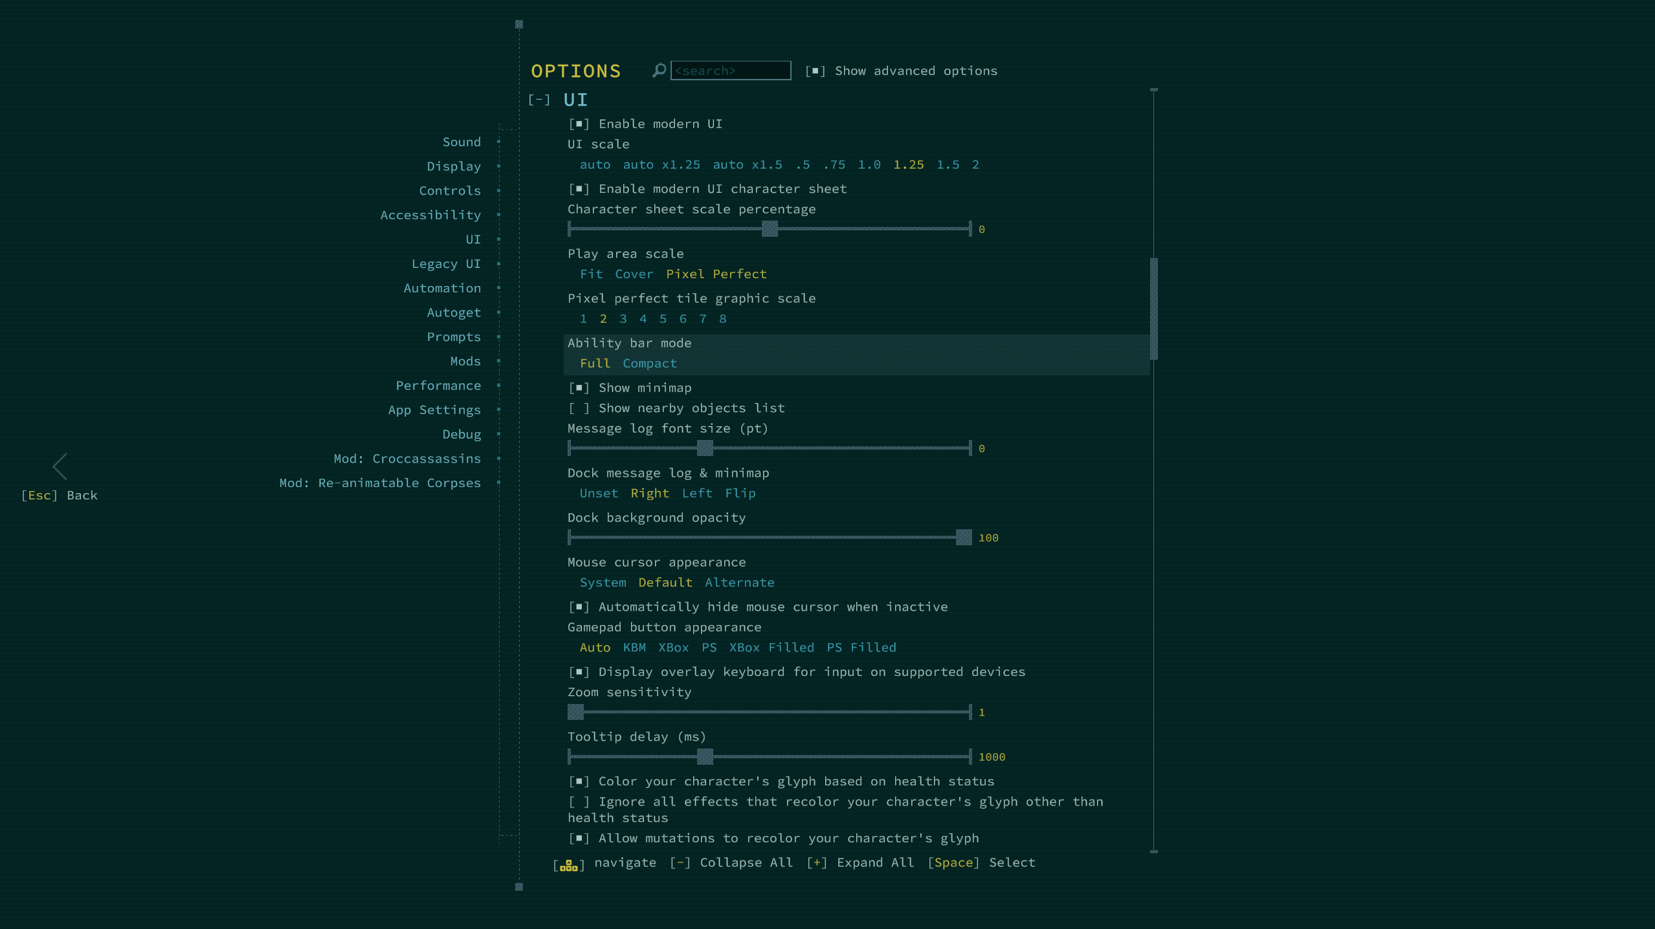1655x929 pixels.
Task: Select Compact ability bar mode
Action: 649,364
